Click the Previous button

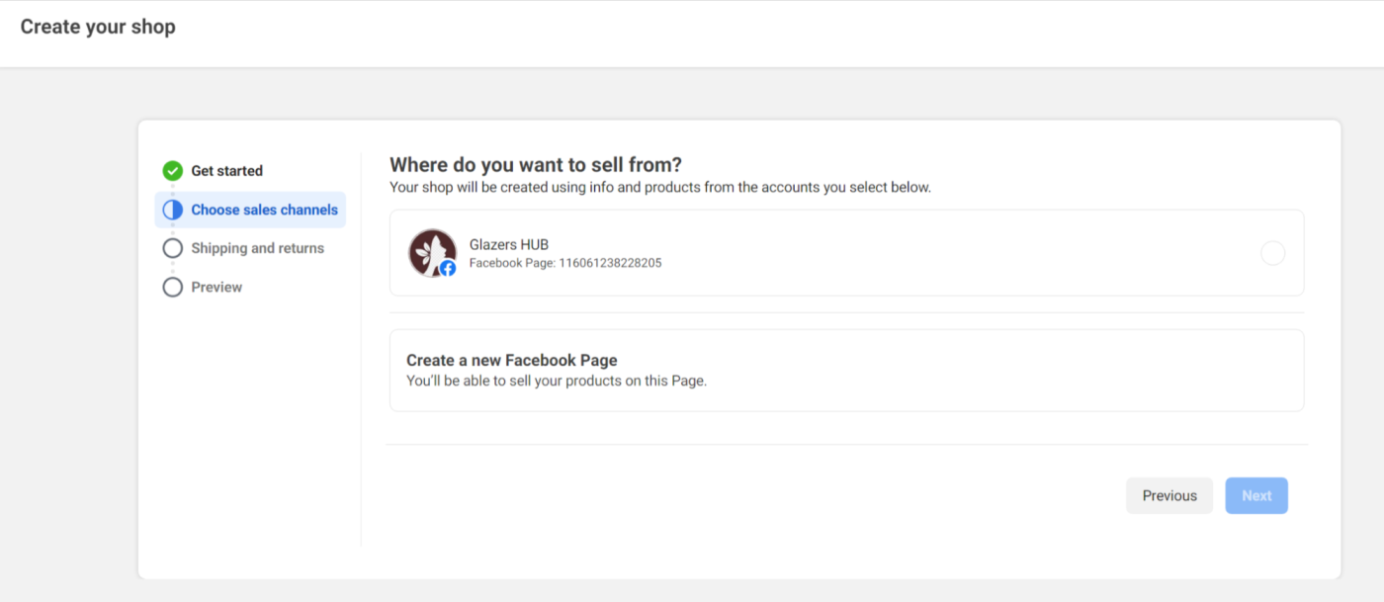click(x=1169, y=495)
